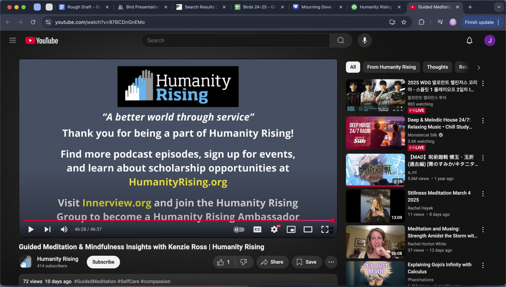Open options for Meditation and Musing video

[483, 229]
